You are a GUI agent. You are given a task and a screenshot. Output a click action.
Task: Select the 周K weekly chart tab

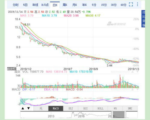tap(65, 5)
